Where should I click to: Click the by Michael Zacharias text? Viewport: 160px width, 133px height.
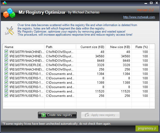[84, 12]
